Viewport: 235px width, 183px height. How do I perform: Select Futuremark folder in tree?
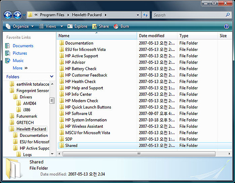[23, 116]
